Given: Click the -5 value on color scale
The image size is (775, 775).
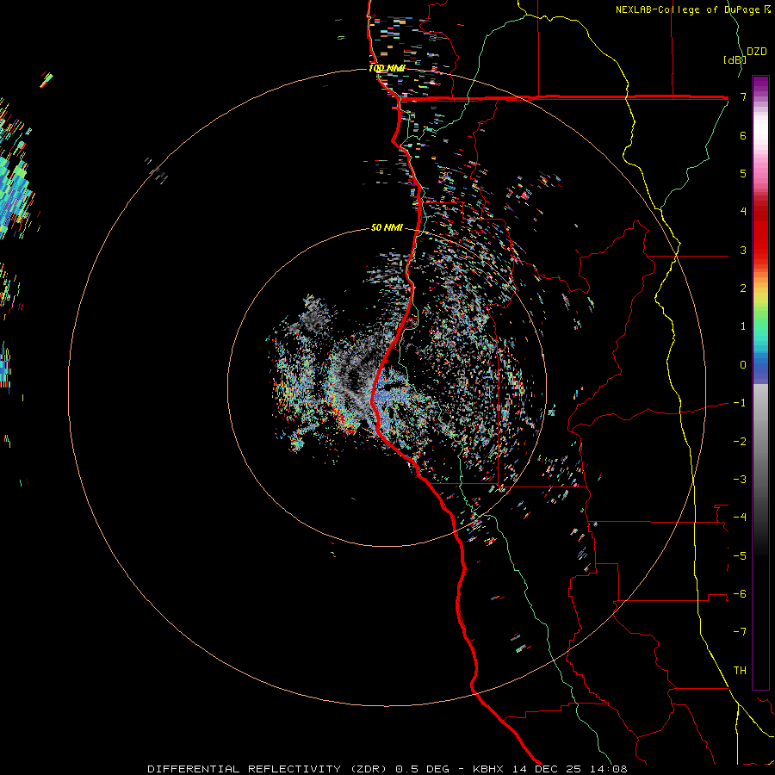Looking at the screenshot, I should click(x=740, y=556).
